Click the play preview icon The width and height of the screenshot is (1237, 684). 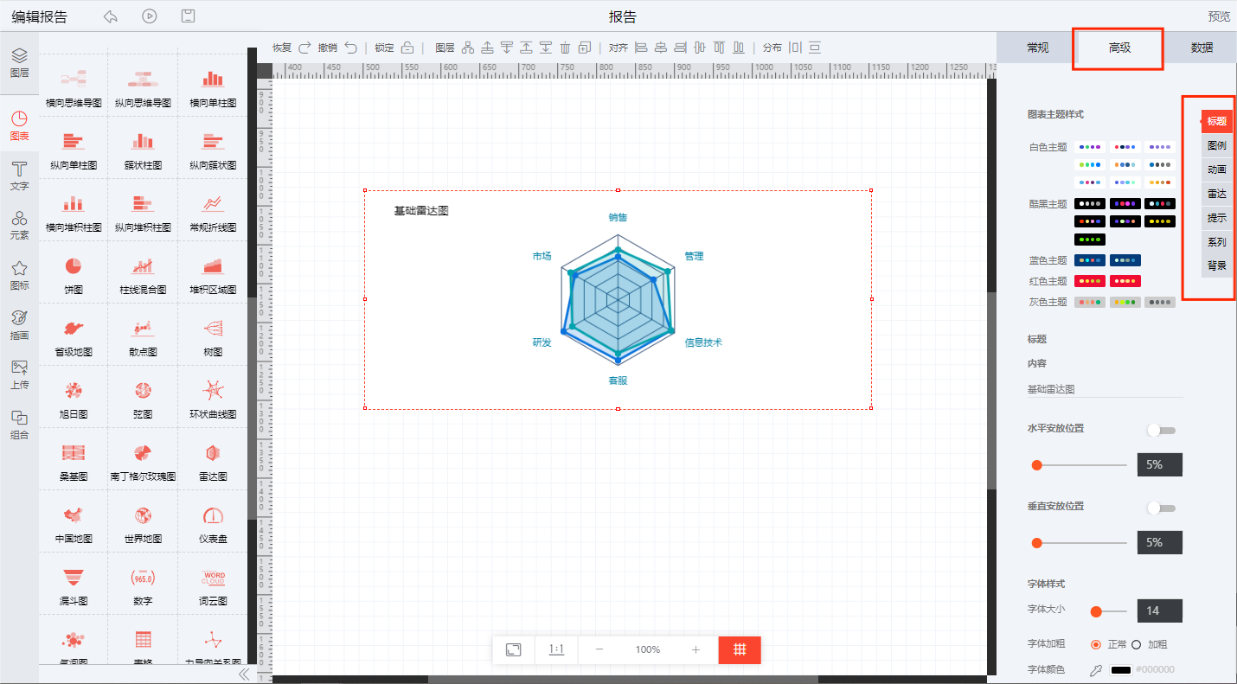[x=149, y=16]
